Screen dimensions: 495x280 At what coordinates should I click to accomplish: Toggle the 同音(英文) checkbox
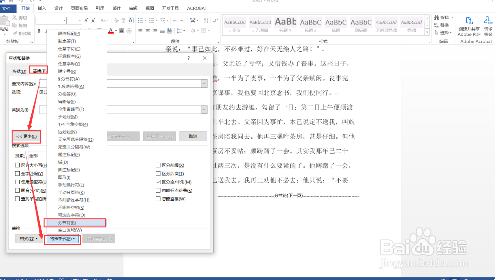point(17,190)
